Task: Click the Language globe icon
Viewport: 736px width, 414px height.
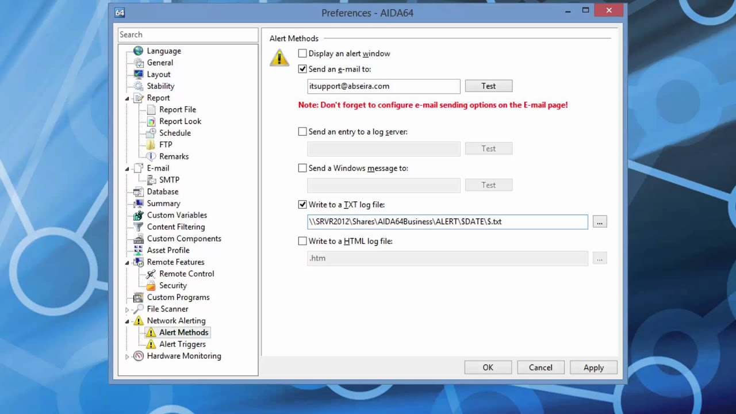Action: pyautogui.click(x=138, y=51)
